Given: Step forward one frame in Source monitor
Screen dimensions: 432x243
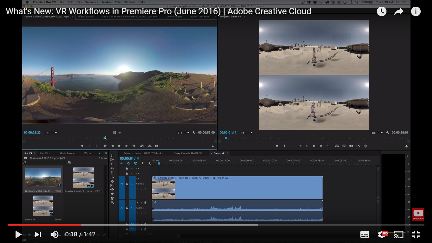Looking at the screenshot, I should (x=127, y=146).
